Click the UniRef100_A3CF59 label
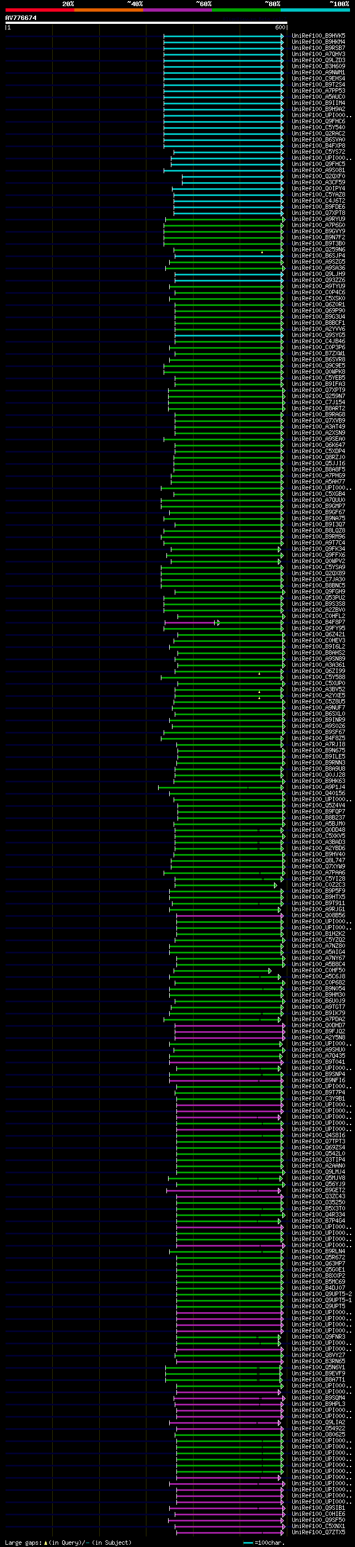This screenshot has width=355, height=1547. click(x=318, y=183)
